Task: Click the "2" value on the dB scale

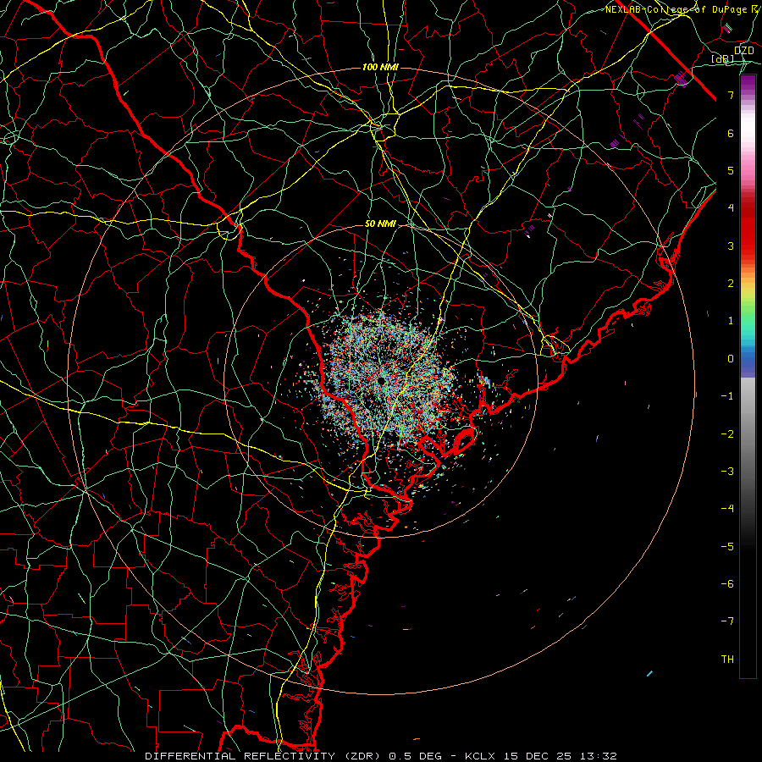Action: tap(731, 284)
